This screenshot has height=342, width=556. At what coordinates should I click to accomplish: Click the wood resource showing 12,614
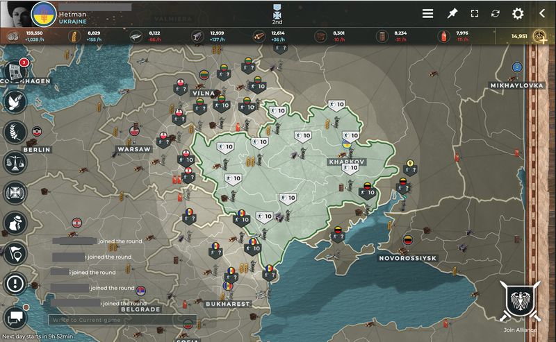coord(270,36)
